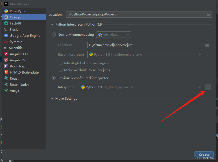Click the Bootstrap label text

click(18, 66)
